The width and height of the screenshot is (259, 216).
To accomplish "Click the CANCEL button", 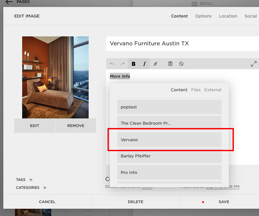I will coord(47,202).
